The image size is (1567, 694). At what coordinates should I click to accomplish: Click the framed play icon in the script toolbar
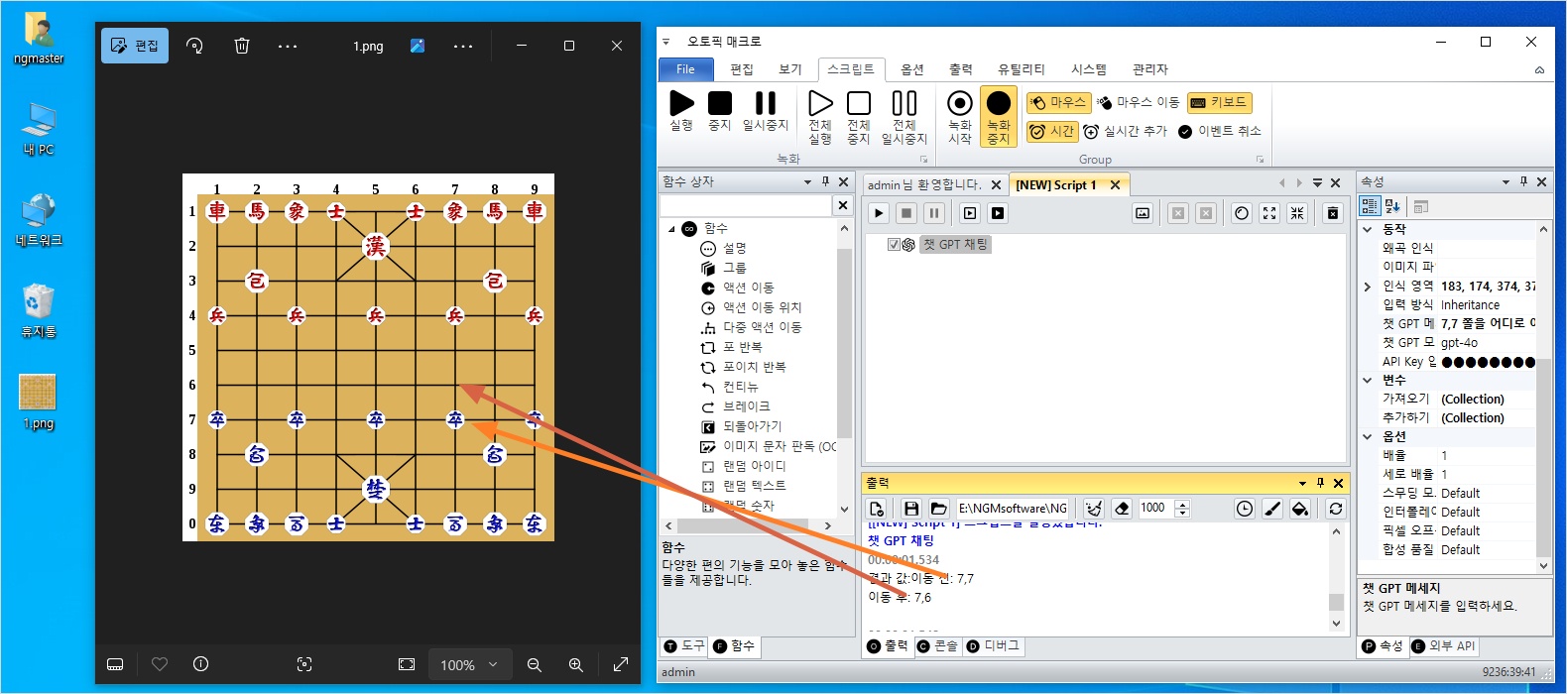970,213
